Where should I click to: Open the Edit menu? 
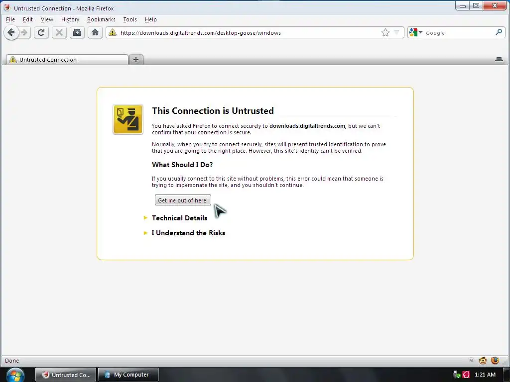coord(28,19)
